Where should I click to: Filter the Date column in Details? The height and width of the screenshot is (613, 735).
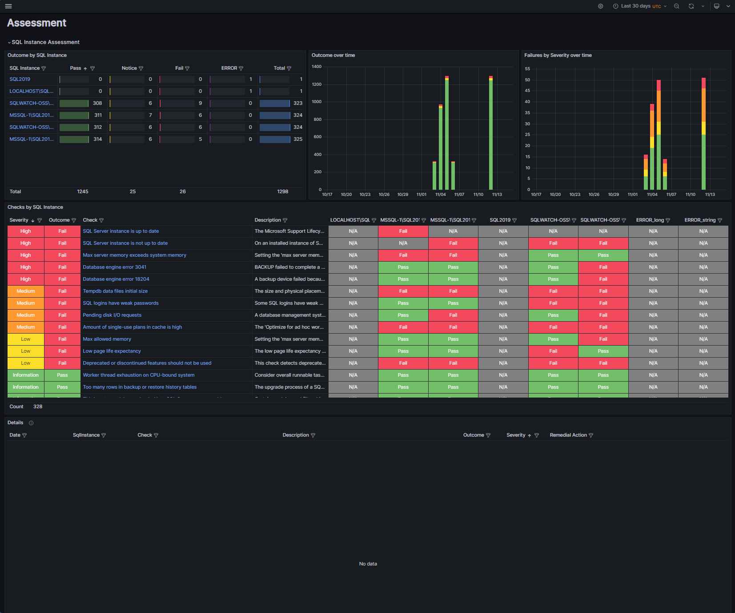click(24, 435)
